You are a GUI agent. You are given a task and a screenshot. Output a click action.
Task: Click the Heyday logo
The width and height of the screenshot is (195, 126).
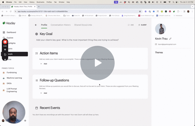click(9, 23)
